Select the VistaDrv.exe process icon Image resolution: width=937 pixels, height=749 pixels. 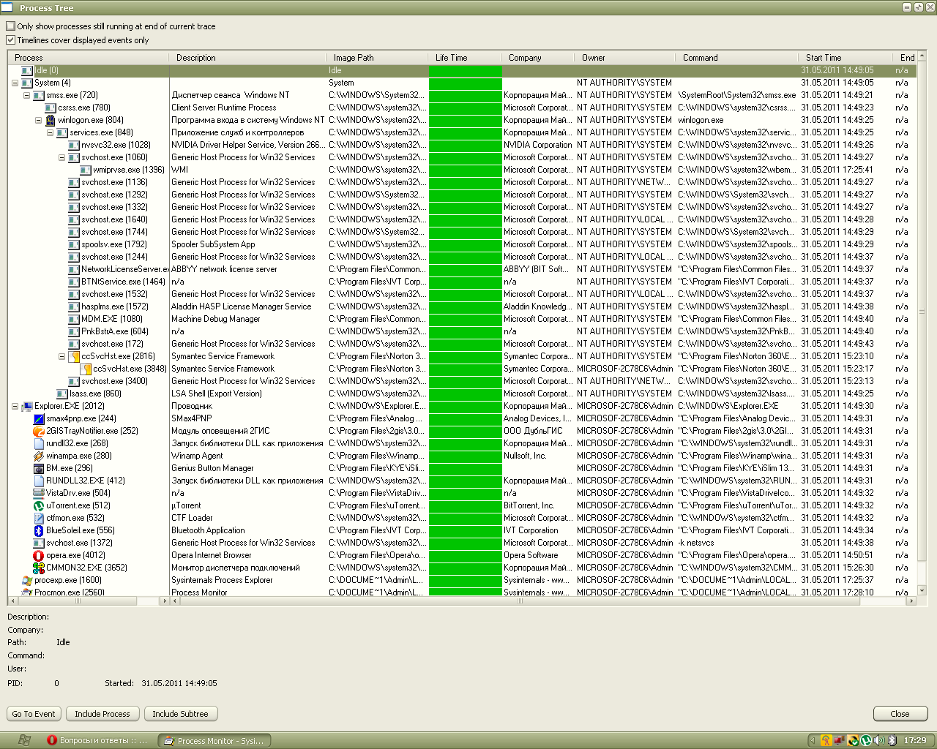39,493
